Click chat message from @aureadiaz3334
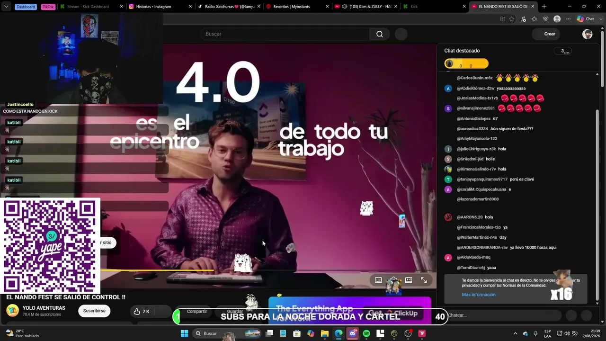The image size is (606, 341). [x=512, y=129]
